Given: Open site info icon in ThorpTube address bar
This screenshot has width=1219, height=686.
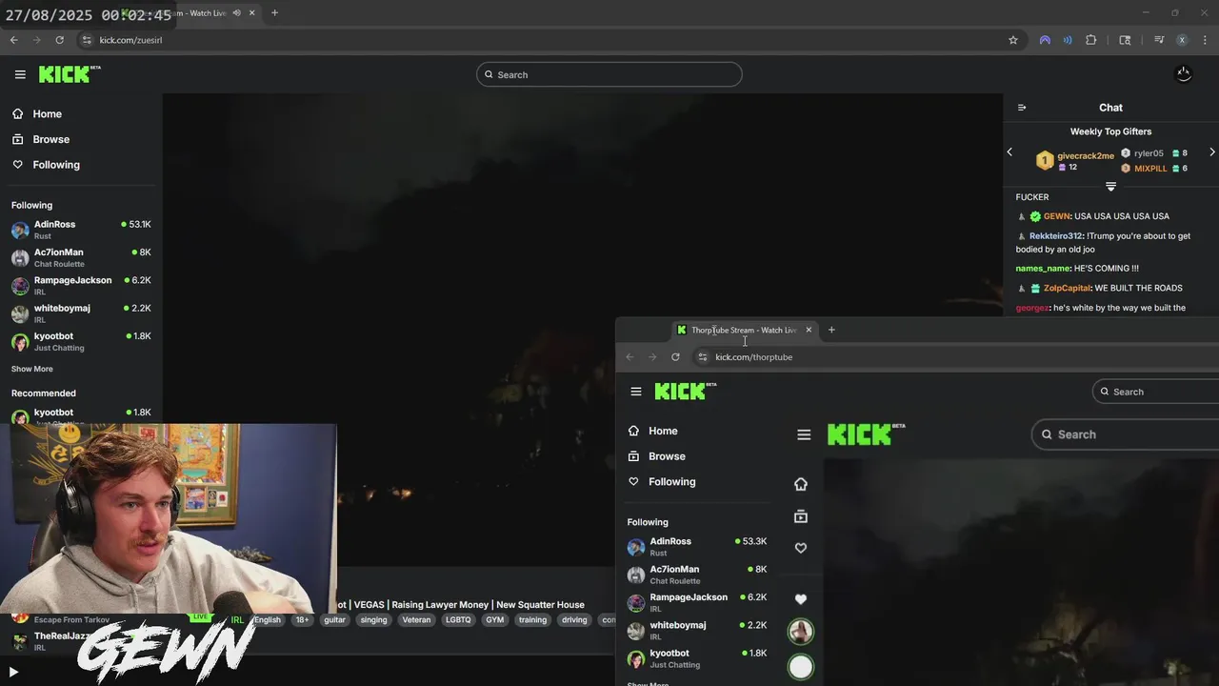Looking at the screenshot, I should pos(703,357).
